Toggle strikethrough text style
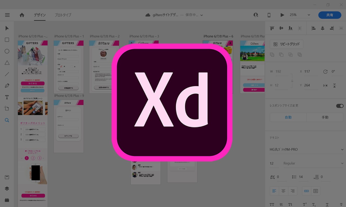This screenshot has width=346, height=207. coord(341,205)
